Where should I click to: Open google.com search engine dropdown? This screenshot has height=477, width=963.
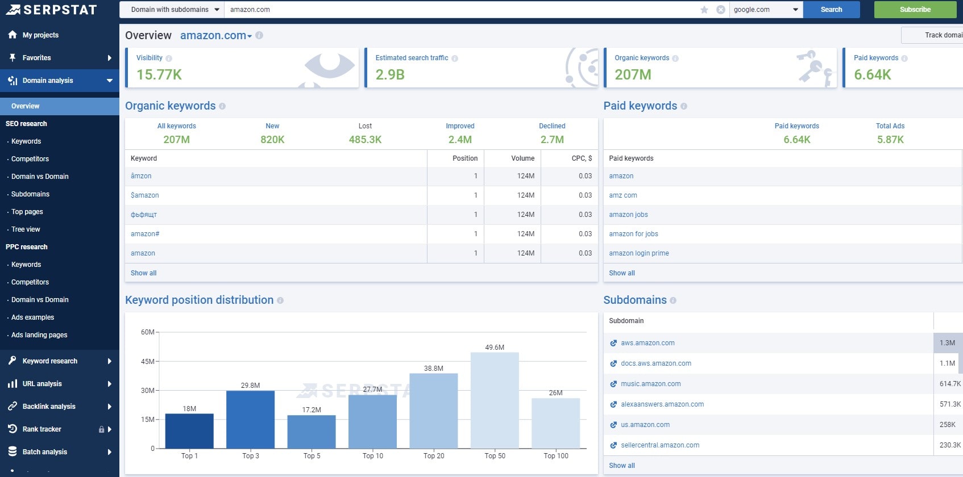[766, 10]
